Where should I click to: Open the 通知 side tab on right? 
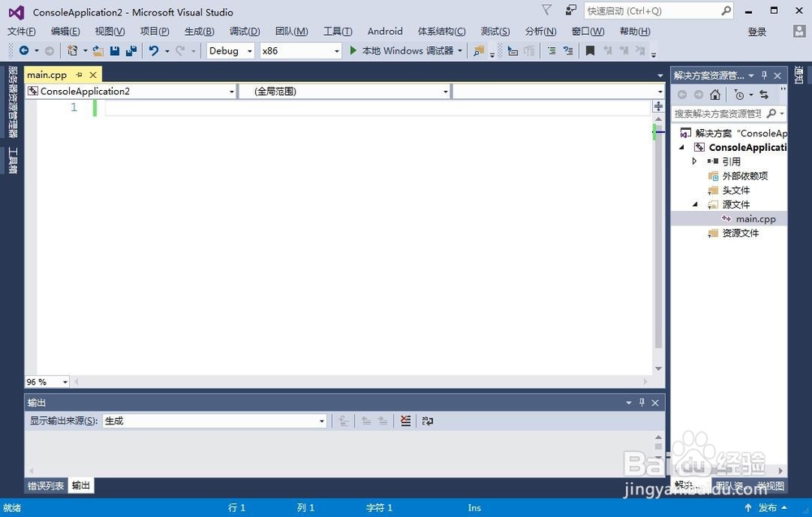pos(799,75)
